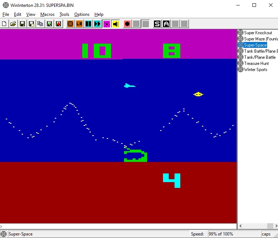Click the command prompt input line
Image resolution: width=278 pixels, height=238 pixels.
click(x=118, y=226)
